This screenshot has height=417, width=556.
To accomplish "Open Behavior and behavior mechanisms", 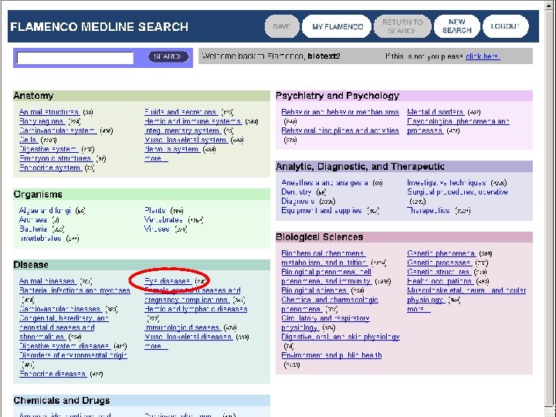I will (x=340, y=112).
